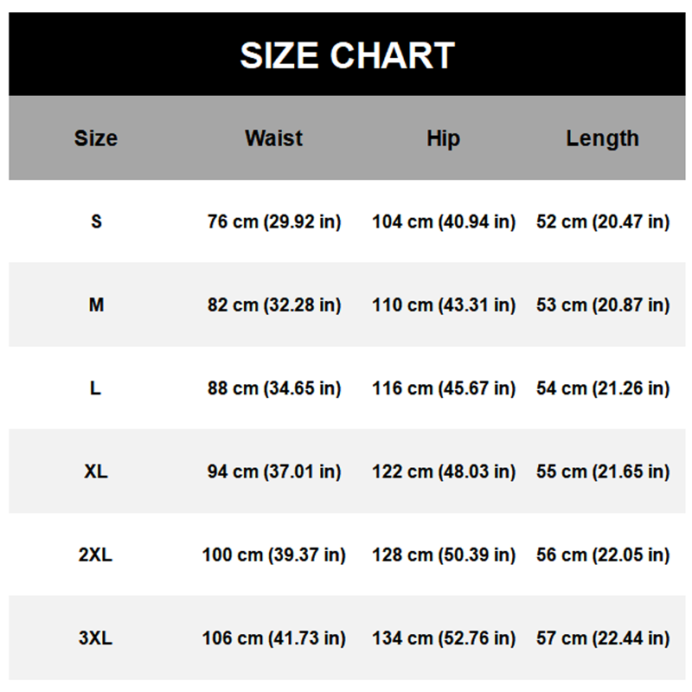Click hip value 110 cm (43.31 in)
This screenshot has height=692, width=692.
[x=444, y=304]
